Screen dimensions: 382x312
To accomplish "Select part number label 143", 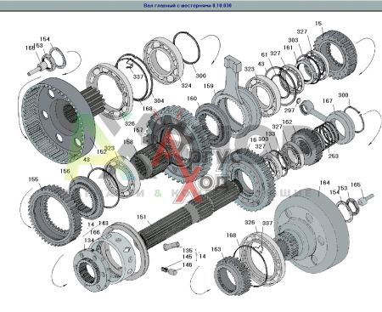I will [x=104, y=224].
